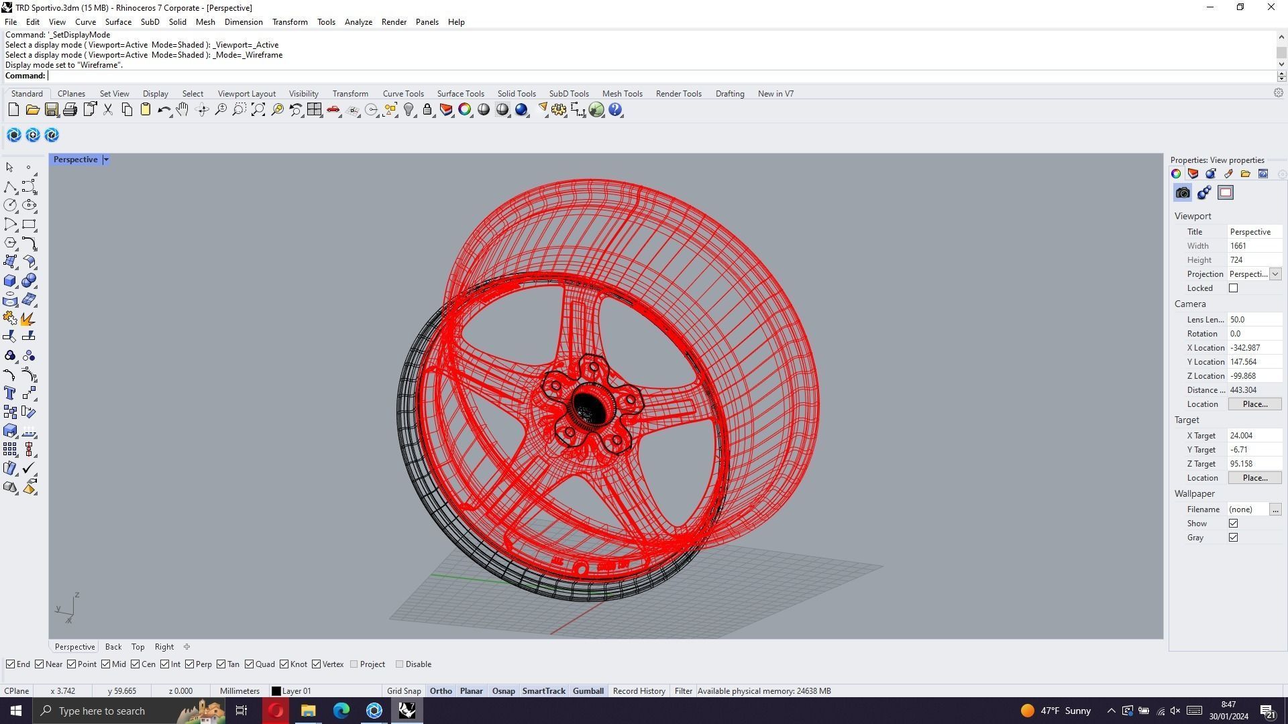This screenshot has height=724, width=1288.
Task: Click the Cut scissors icon
Action: point(108,110)
